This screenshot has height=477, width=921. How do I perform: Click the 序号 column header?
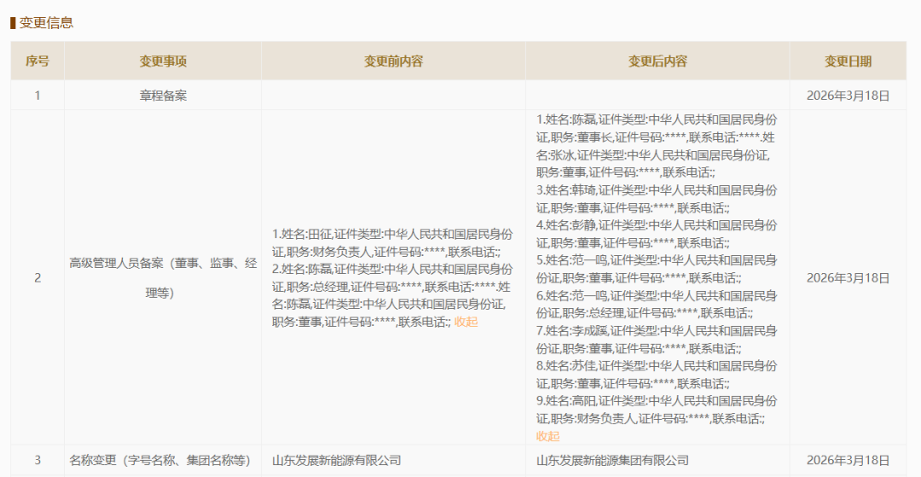(x=37, y=61)
